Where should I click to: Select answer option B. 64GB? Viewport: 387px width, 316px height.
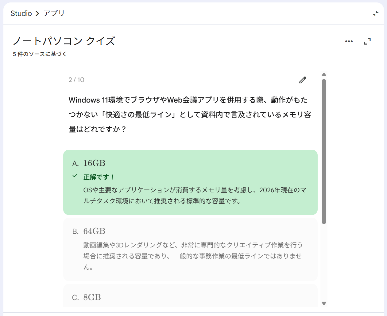(x=190, y=250)
